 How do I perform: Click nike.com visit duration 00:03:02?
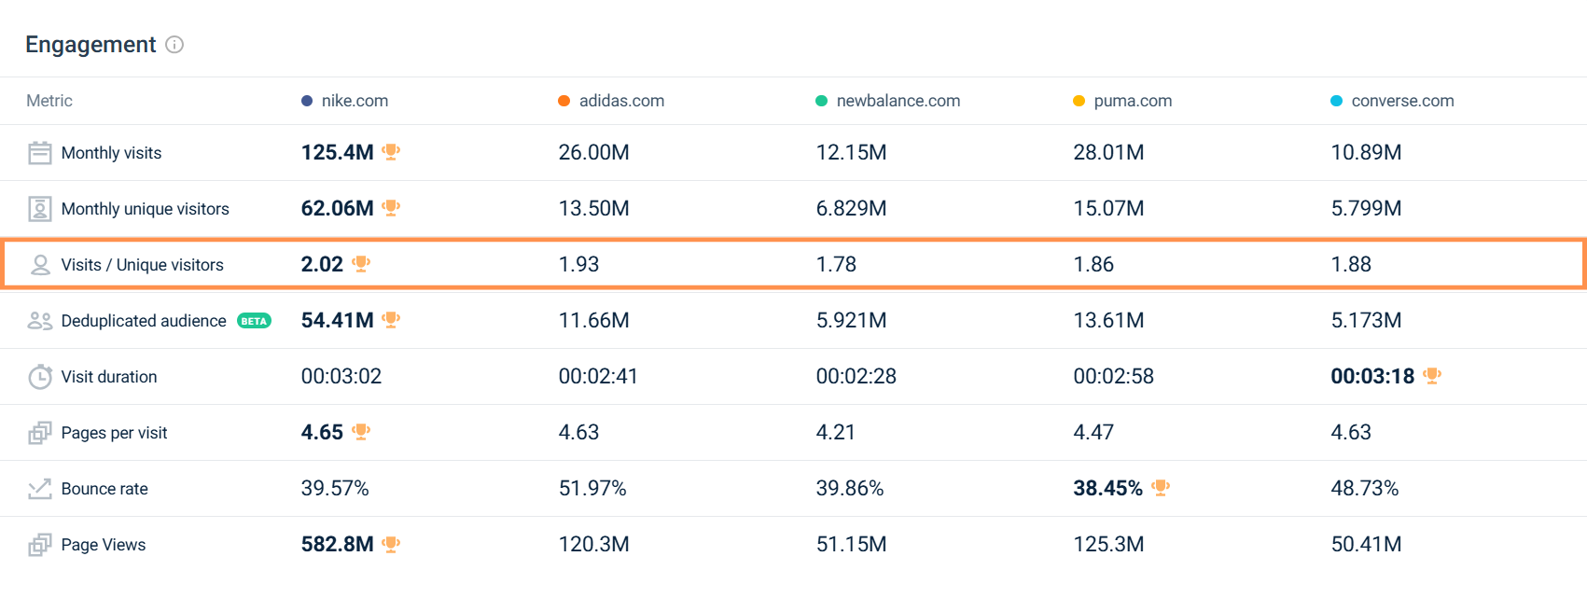[x=341, y=376]
